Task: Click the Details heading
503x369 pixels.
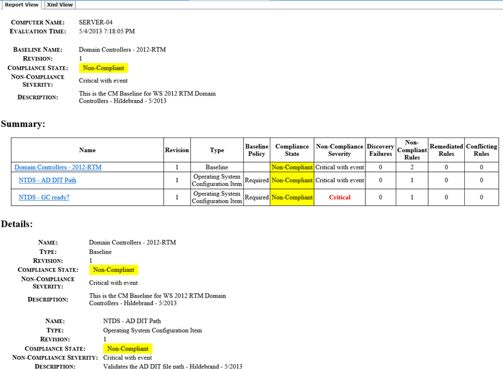Action: 17,224
